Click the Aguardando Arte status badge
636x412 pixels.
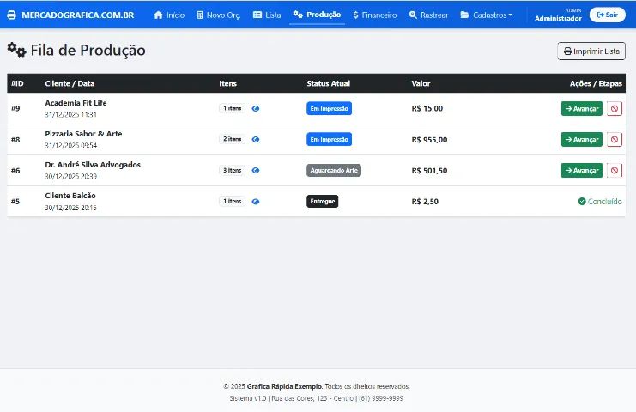point(334,170)
